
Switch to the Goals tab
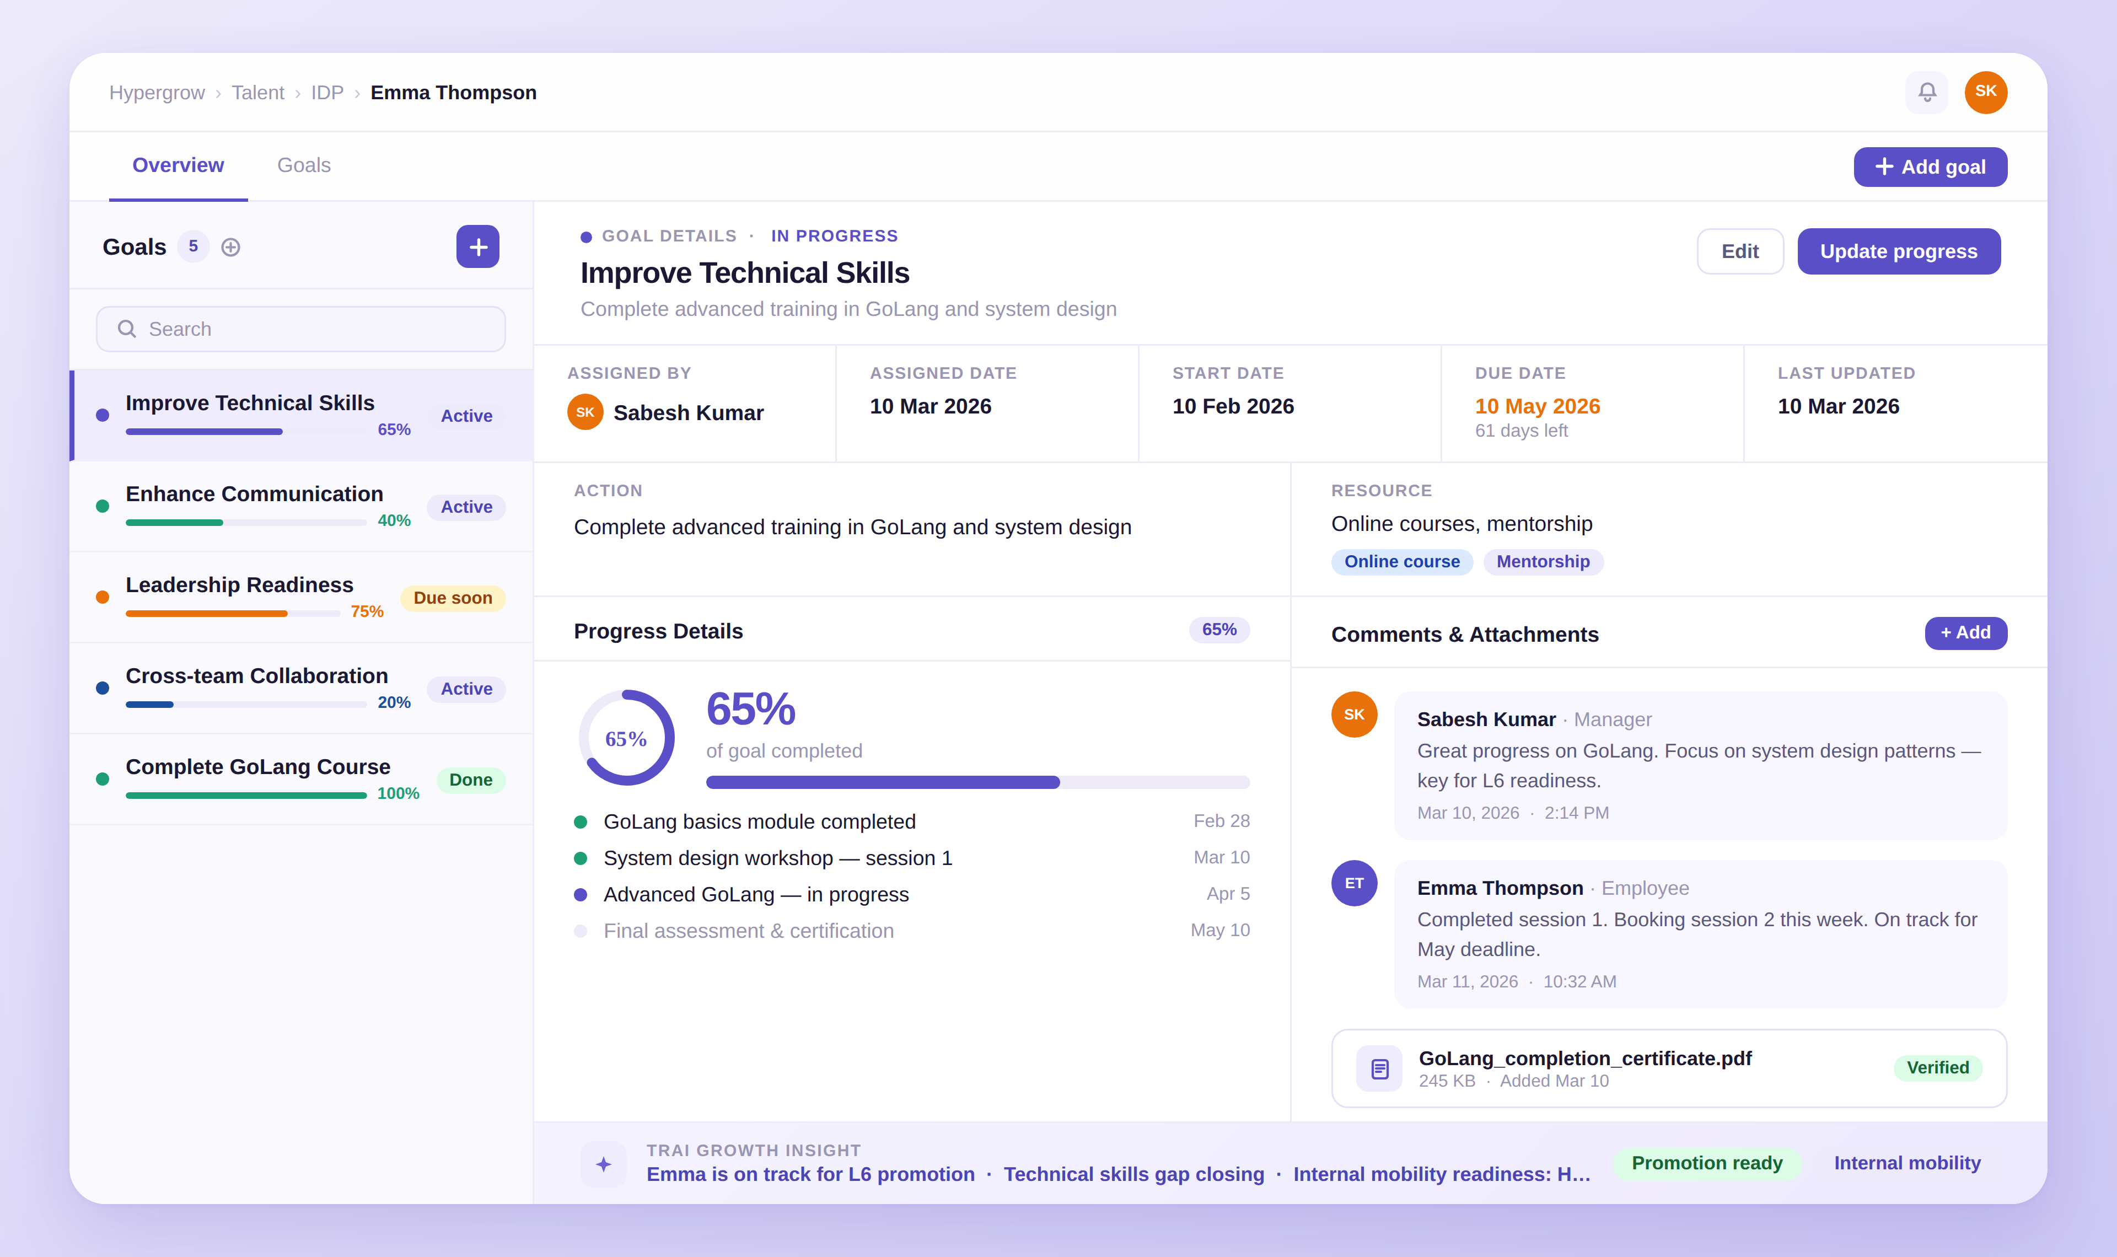pos(303,165)
